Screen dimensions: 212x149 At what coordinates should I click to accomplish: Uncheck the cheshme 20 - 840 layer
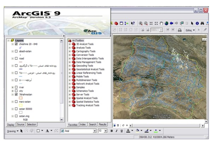pyautogui.click(x=16, y=44)
